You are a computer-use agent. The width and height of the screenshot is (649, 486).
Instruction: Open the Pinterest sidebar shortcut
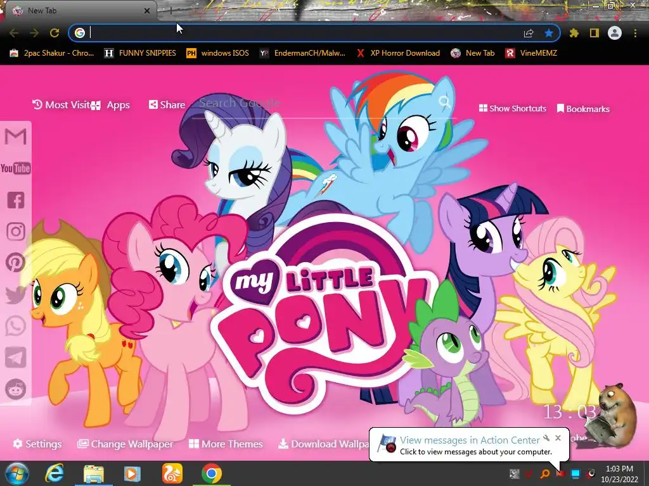16,263
